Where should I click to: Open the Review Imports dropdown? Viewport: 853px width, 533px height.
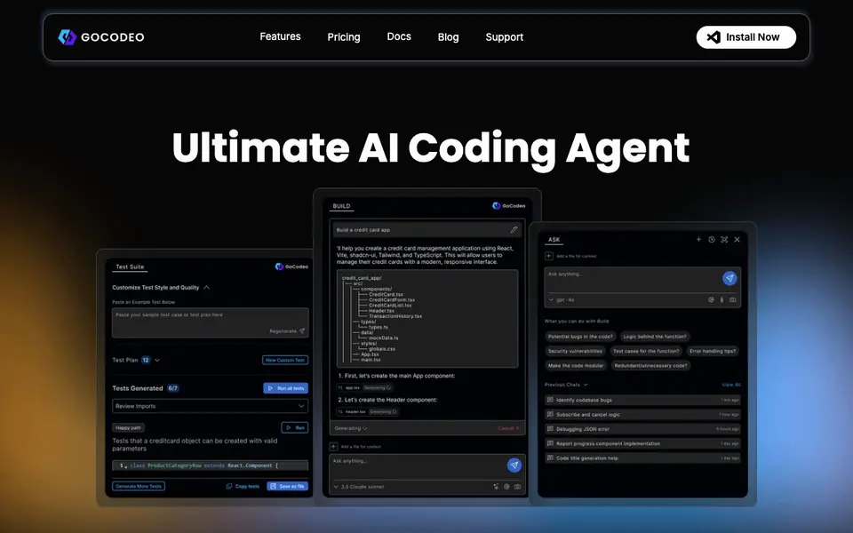tap(210, 406)
